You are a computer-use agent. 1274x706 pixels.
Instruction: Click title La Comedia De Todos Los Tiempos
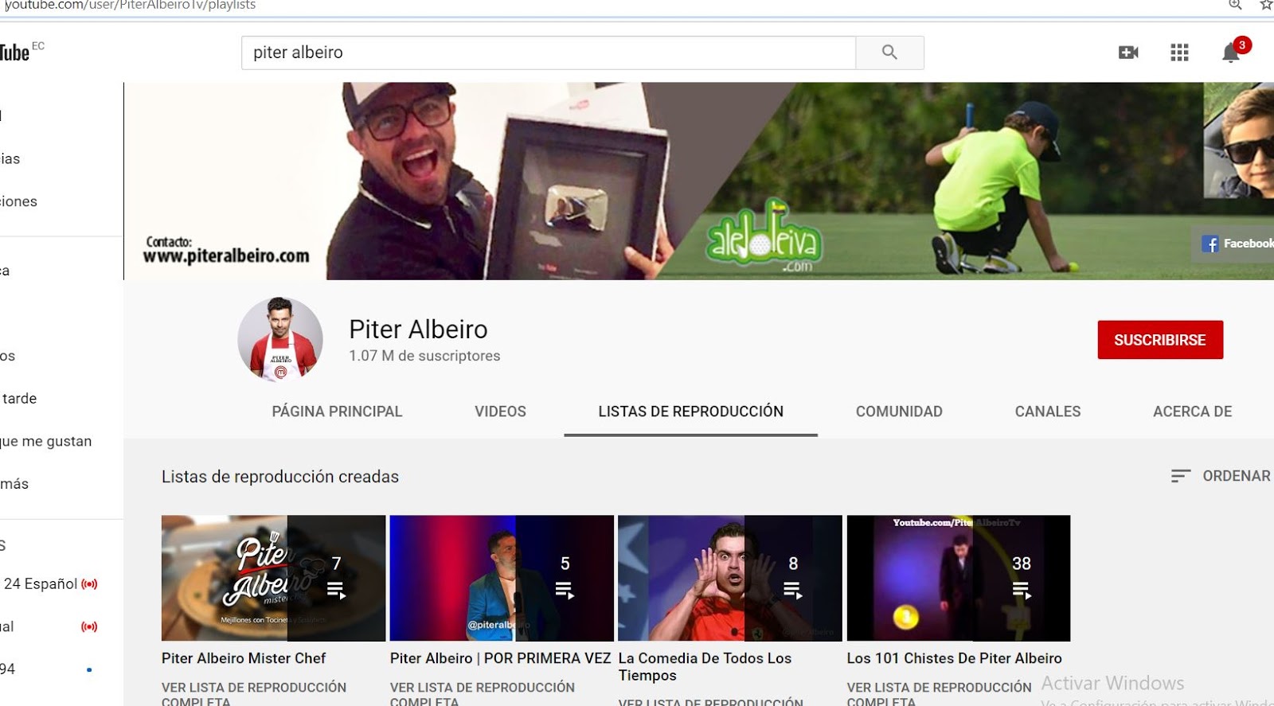click(x=705, y=667)
